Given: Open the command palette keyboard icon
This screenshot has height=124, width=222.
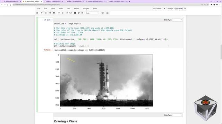Looking at the screenshot, I should point(103,13).
